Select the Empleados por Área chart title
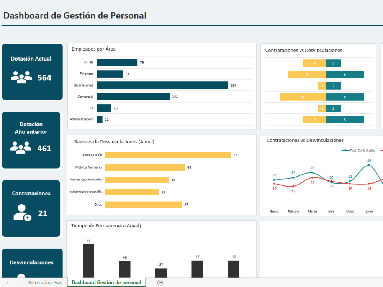The height and width of the screenshot is (287, 383). pyautogui.click(x=93, y=49)
